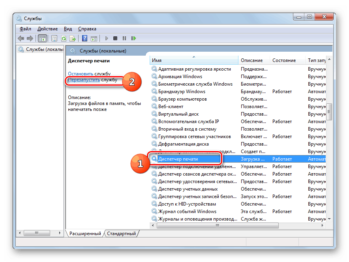Click the Export list icon
Screen dimensions: 349x262
tap(73, 38)
